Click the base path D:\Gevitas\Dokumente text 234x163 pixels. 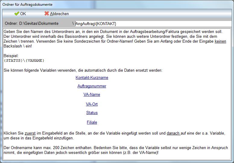tap(39, 24)
